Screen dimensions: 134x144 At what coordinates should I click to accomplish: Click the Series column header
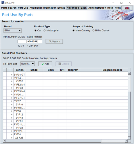pos(20,70)
